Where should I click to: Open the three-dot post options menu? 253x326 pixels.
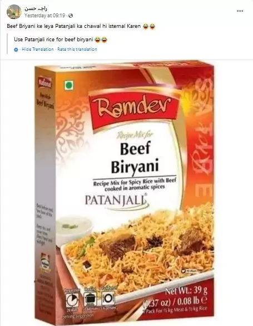click(x=240, y=11)
